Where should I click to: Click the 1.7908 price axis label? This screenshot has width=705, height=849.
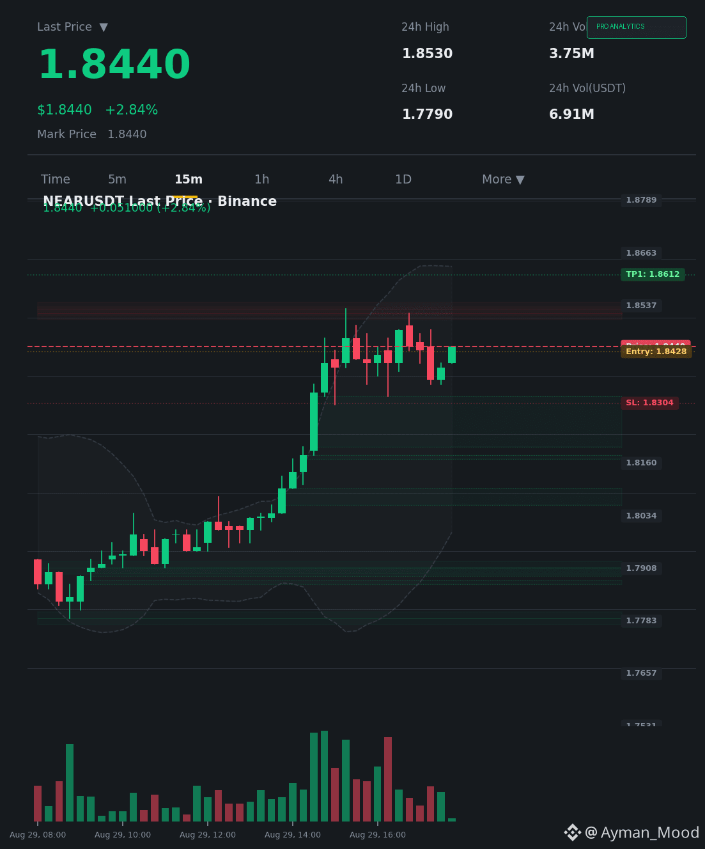(x=641, y=568)
